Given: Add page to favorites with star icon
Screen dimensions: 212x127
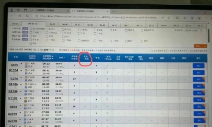Looking at the screenshot, I should tap(169, 18).
